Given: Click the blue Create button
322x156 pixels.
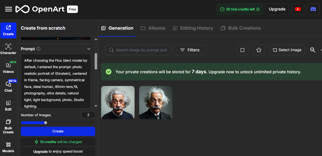Looking at the screenshot, I should (x=58, y=131).
